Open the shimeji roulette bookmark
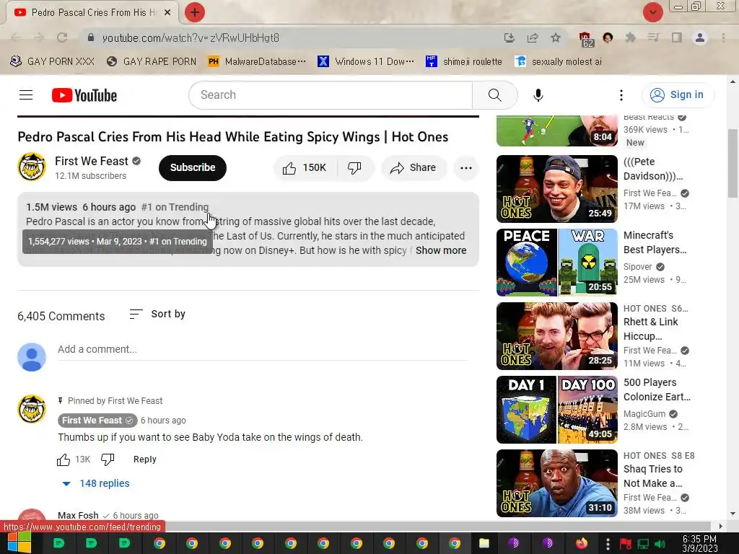The height and width of the screenshot is (554, 739). pyautogui.click(x=464, y=62)
